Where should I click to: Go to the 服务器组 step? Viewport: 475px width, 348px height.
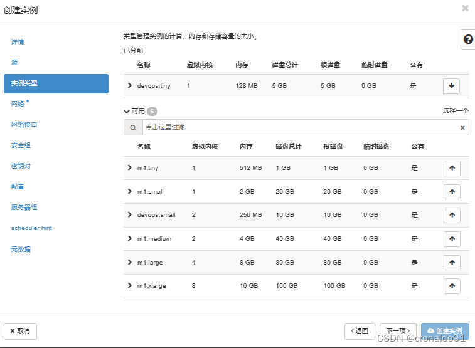(x=24, y=208)
